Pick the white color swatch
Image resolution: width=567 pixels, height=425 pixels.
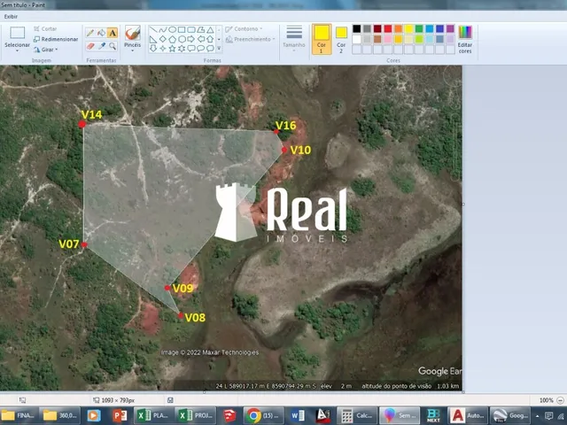[x=356, y=39]
